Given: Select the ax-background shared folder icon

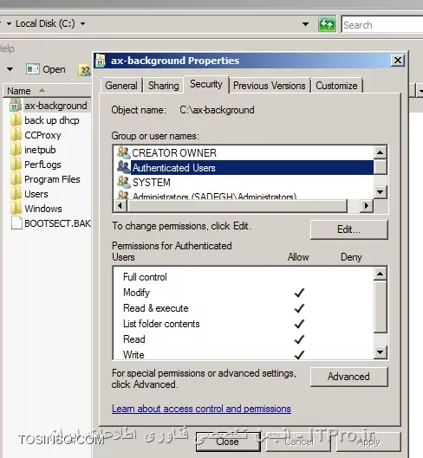Looking at the screenshot, I should [x=16, y=106].
